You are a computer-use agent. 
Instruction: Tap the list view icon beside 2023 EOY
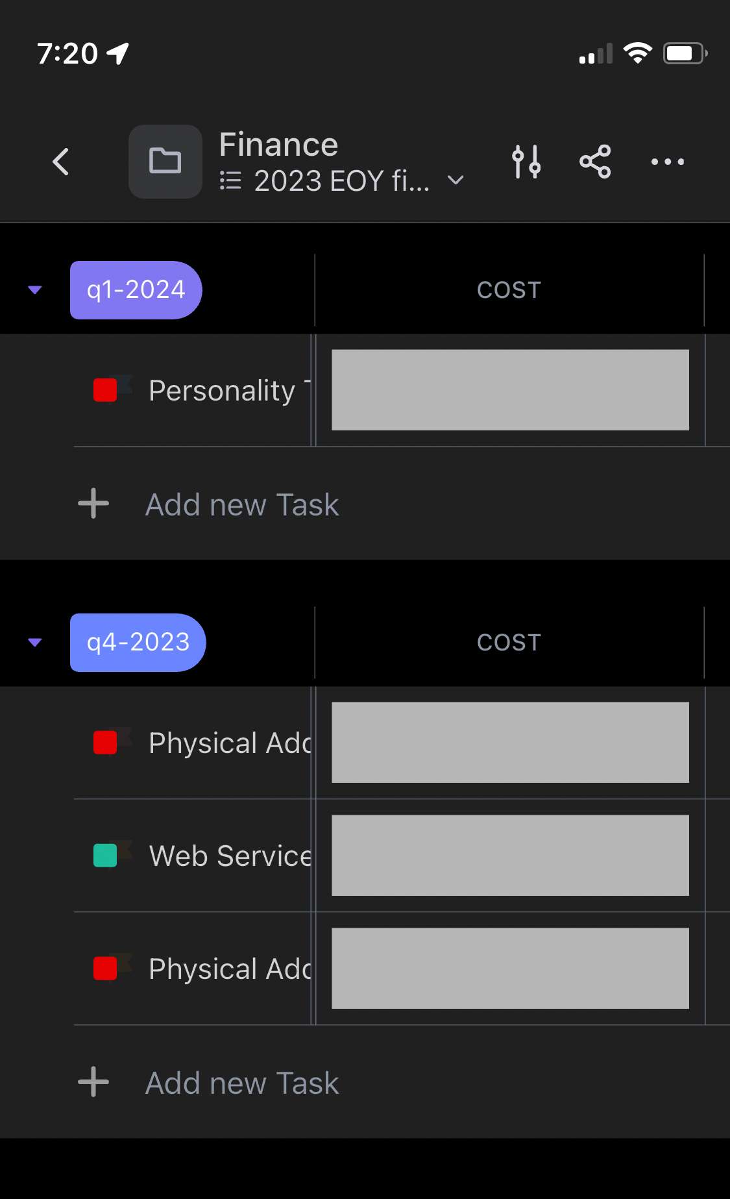[230, 180]
